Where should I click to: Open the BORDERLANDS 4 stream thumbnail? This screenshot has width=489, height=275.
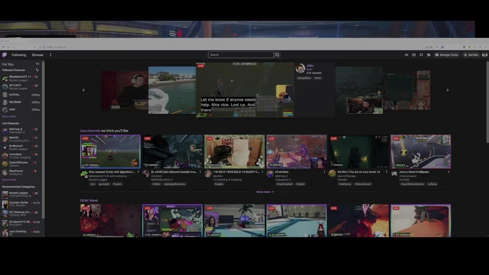172,151
